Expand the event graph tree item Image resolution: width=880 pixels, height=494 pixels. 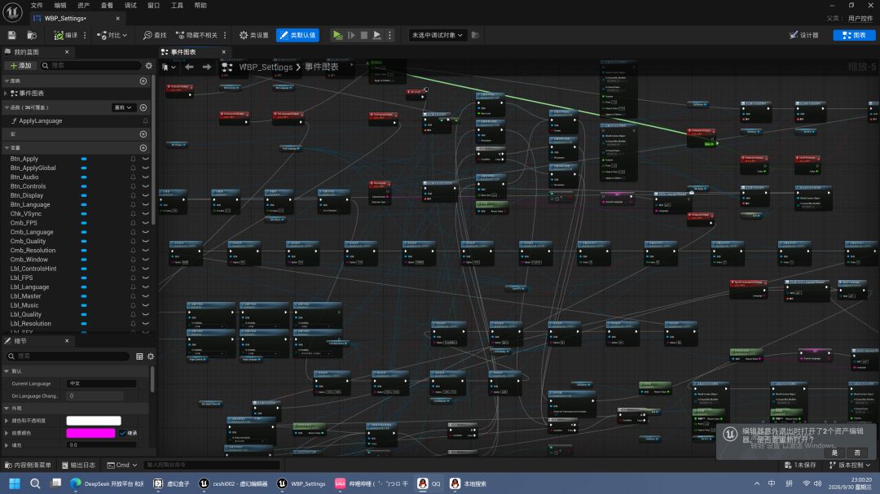click(6, 93)
